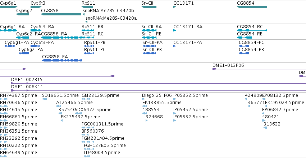Select the Cyp6t3-RA transcript label
Screen dimensions: 306x158
coord(42,26)
